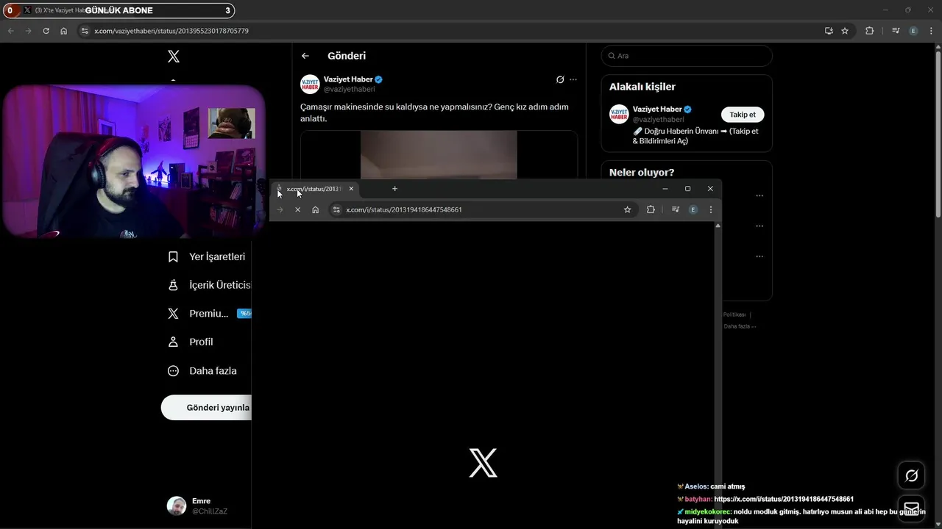Click the X logo in the left sidebar
This screenshot has height=529, width=942.
tap(174, 57)
